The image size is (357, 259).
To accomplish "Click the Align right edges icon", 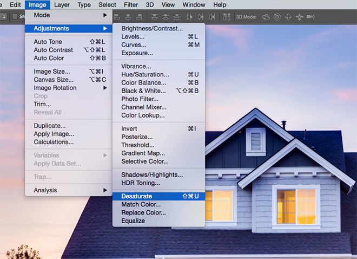I will 140,17.
